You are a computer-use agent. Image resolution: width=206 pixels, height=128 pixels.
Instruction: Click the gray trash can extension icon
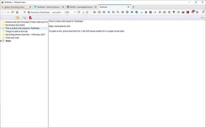pyautogui.click(x=146, y=12)
